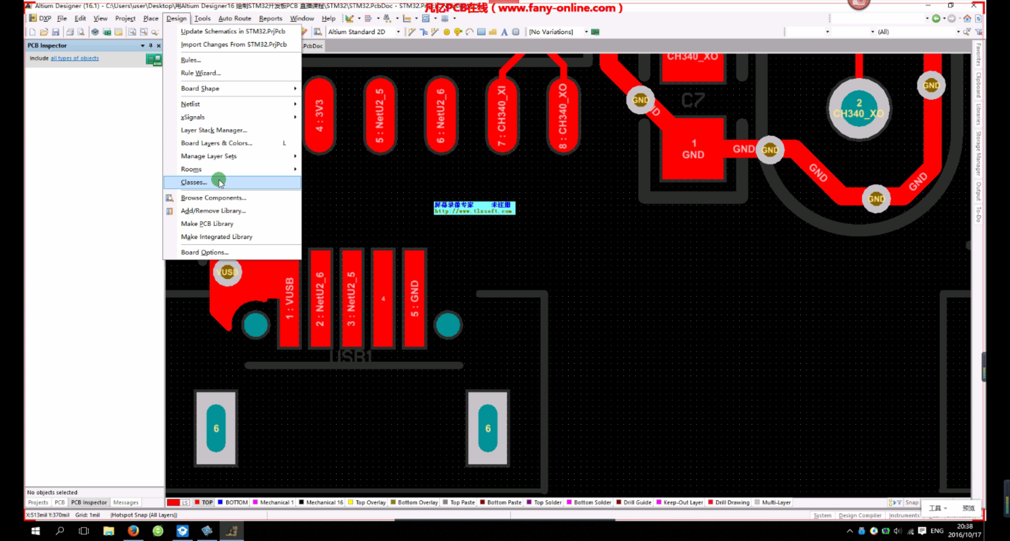The image size is (1010, 541).
Task: Switch to the PCB panel tab
Action: [60, 503]
